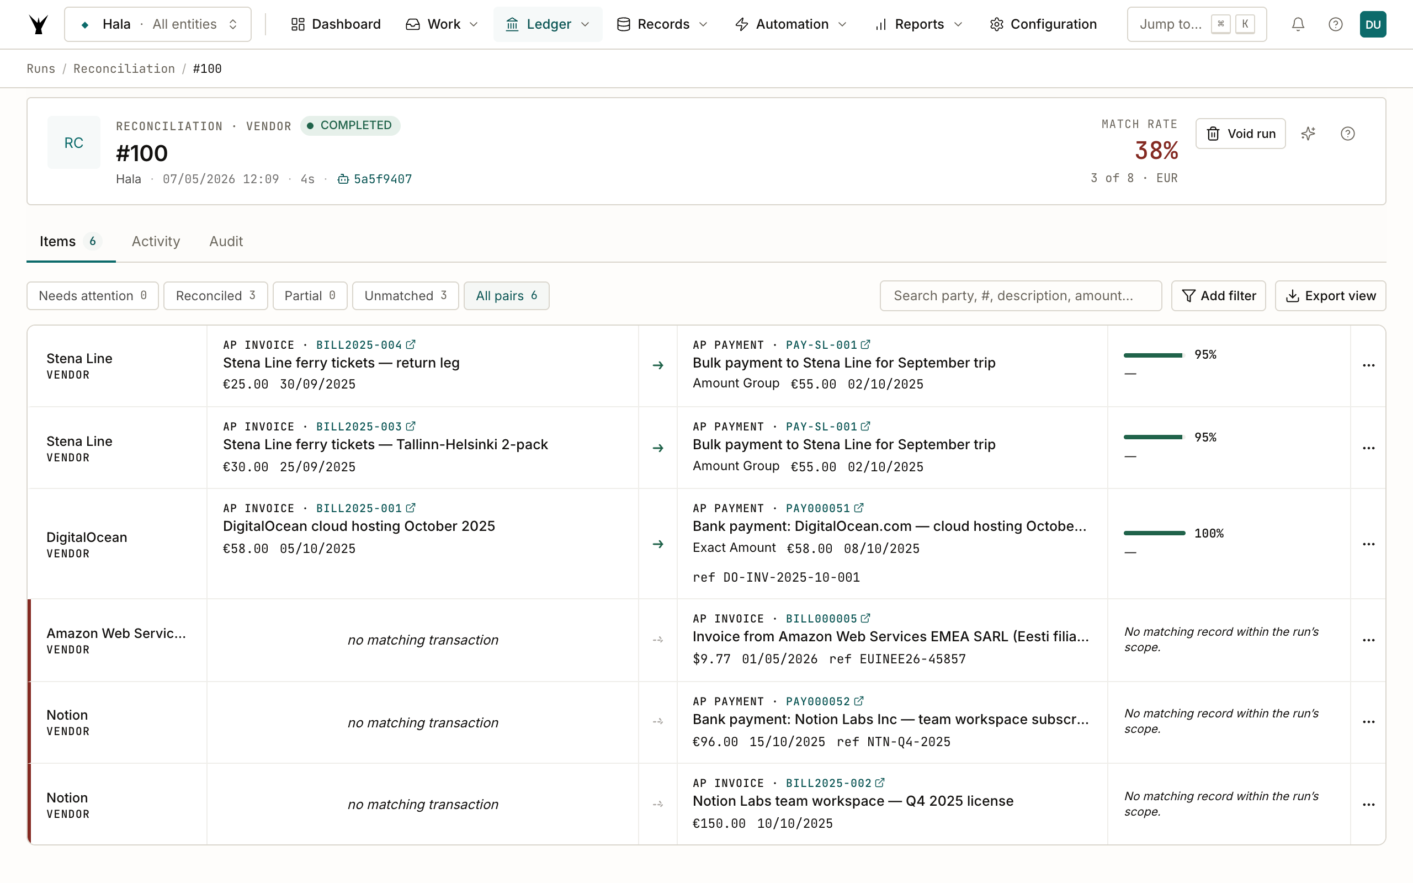Open more actions for DigitalOcean row
The image size is (1413, 883).
(1369, 544)
